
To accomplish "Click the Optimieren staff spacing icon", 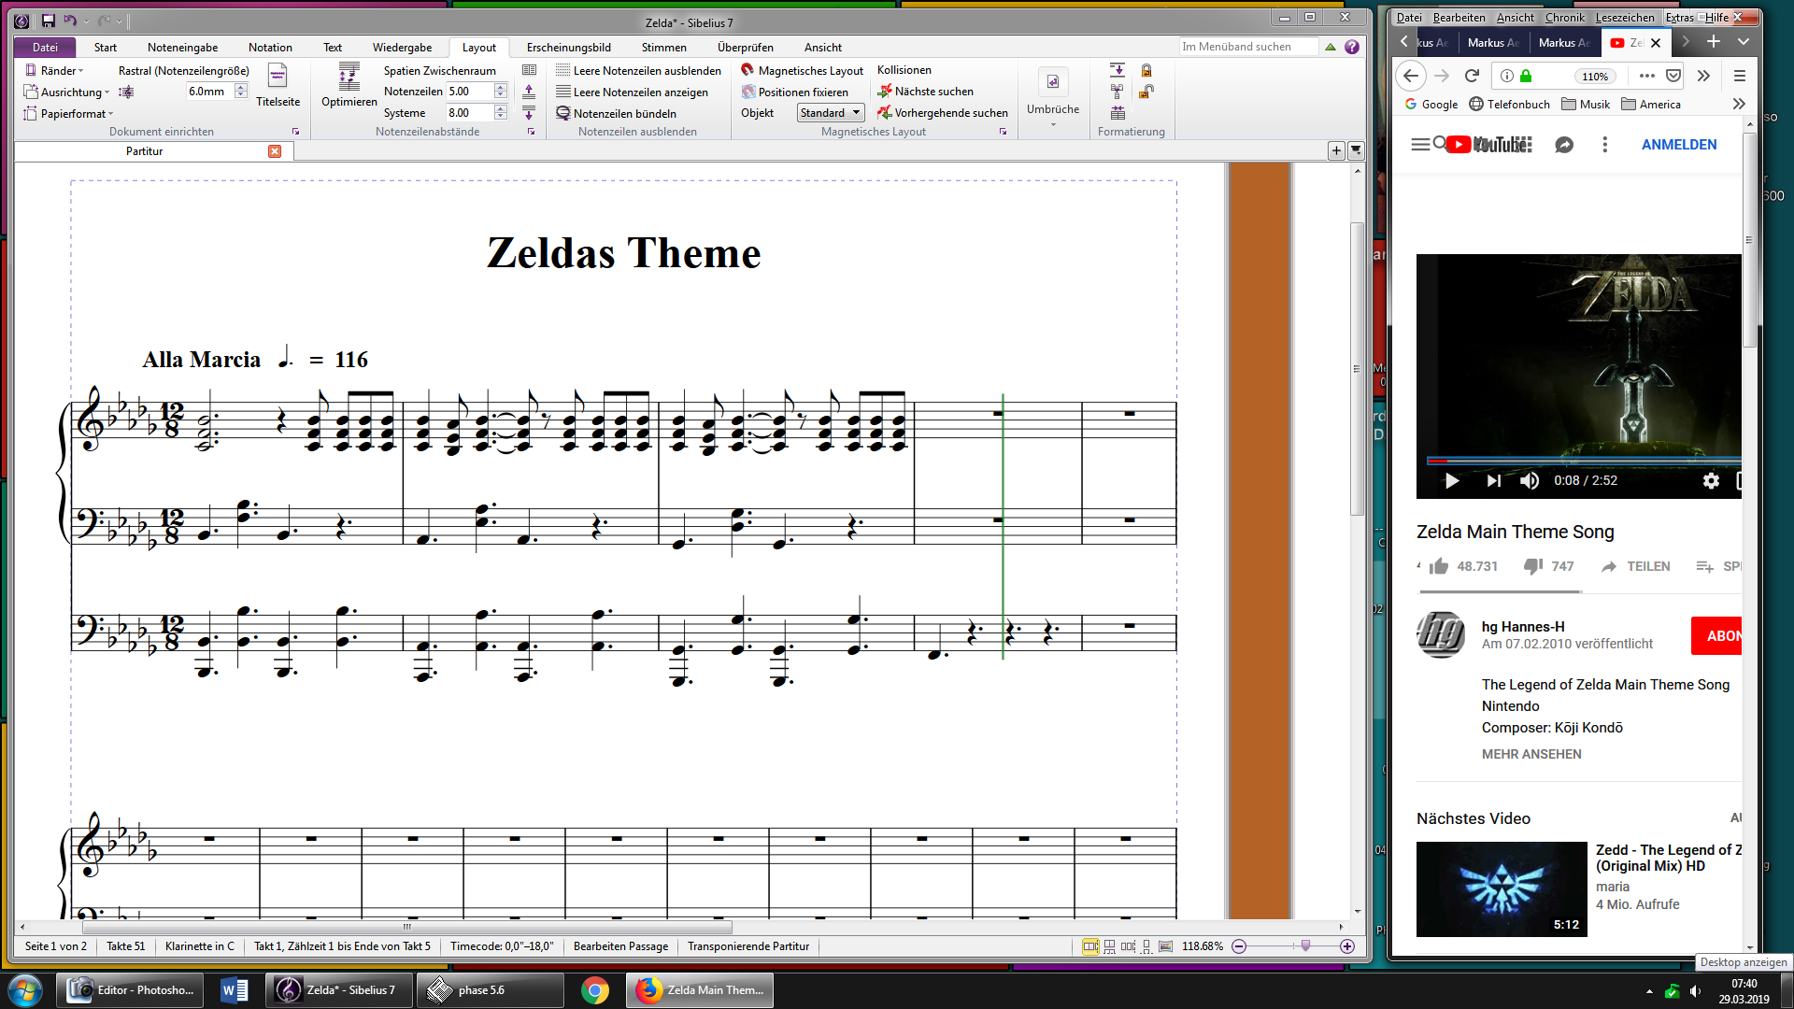I will (x=349, y=77).
